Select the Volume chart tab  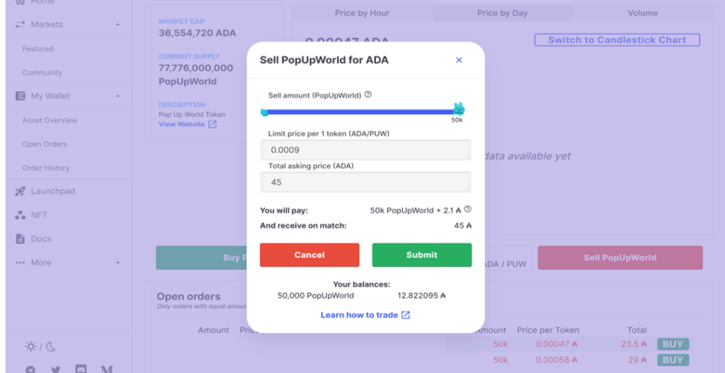pyautogui.click(x=642, y=13)
